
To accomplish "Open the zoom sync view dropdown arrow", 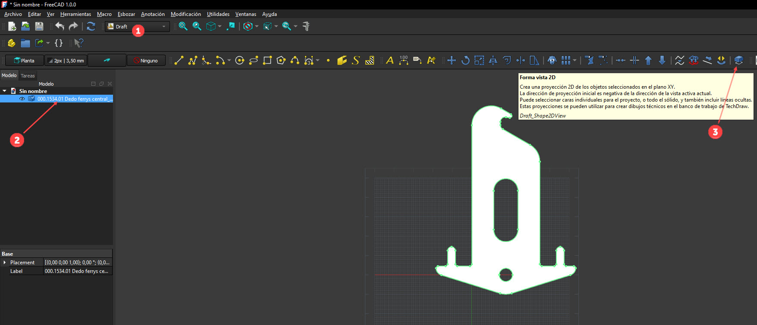I will [295, 26].
